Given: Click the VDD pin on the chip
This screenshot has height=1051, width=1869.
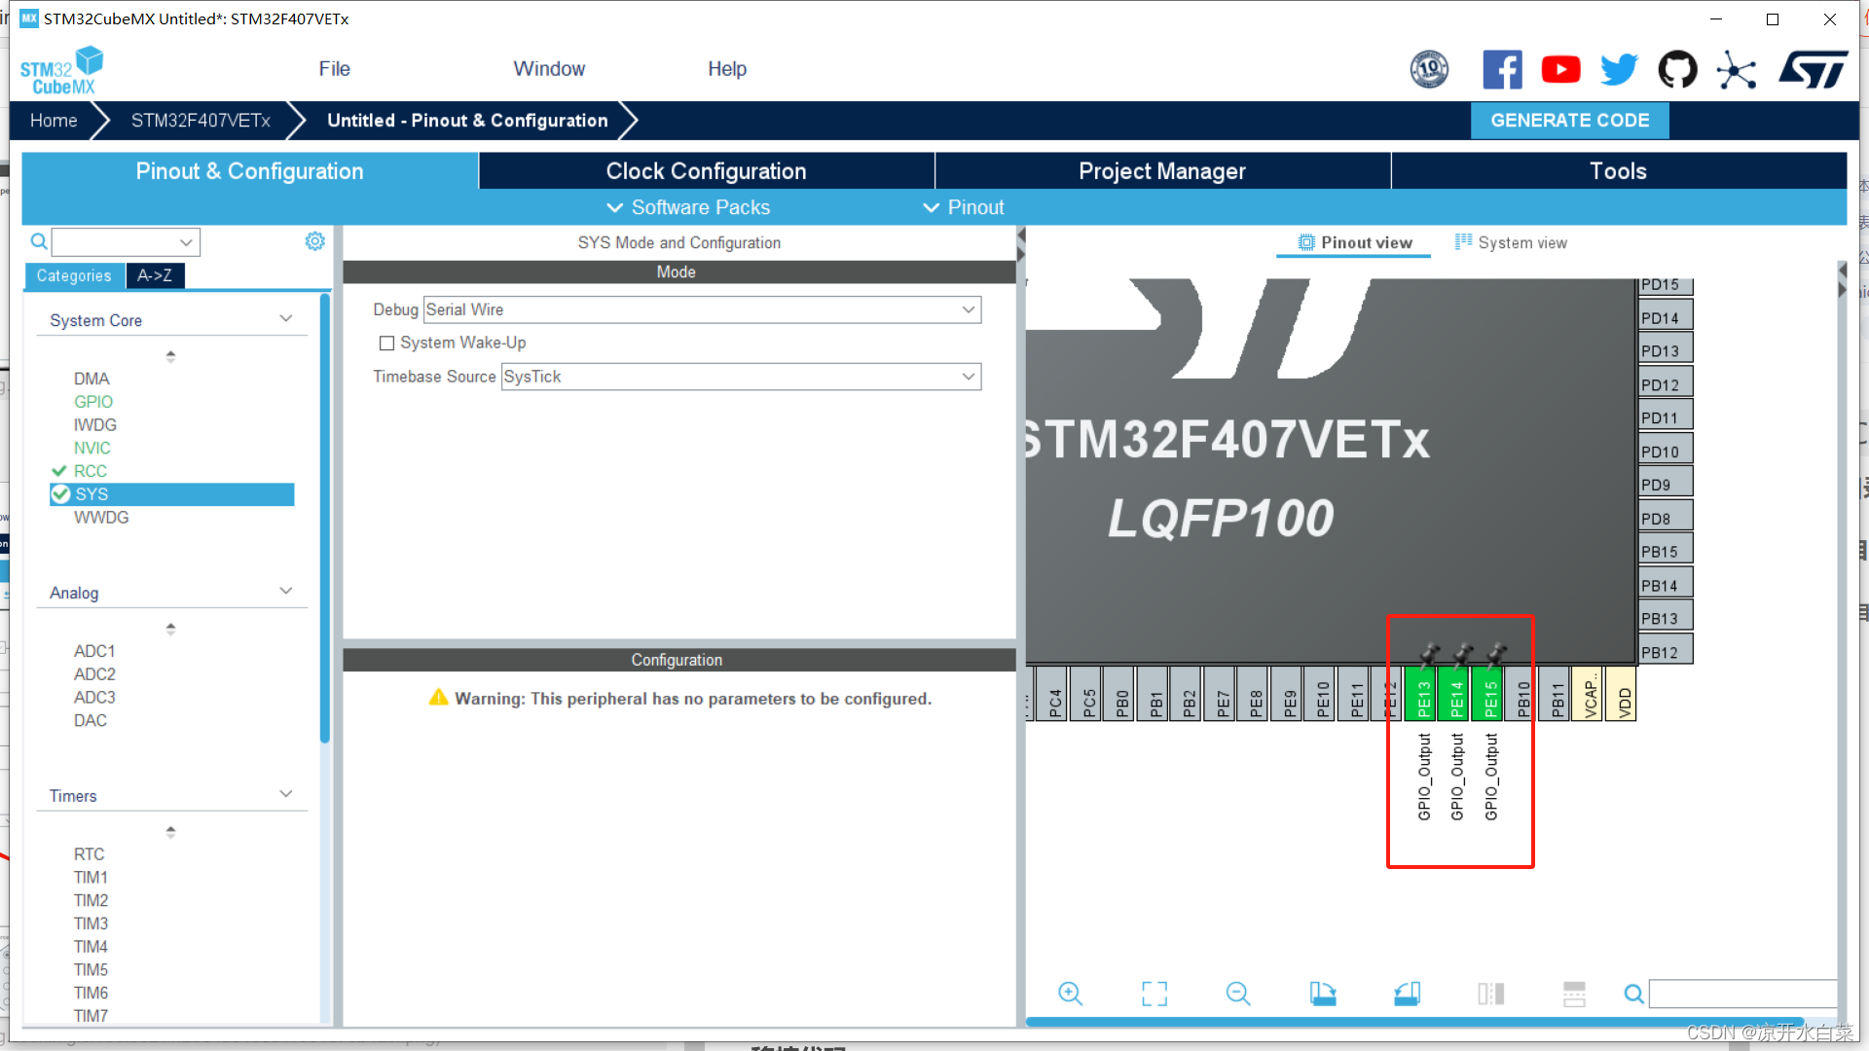Looking at the screenshot, I should click(1623, 694).
